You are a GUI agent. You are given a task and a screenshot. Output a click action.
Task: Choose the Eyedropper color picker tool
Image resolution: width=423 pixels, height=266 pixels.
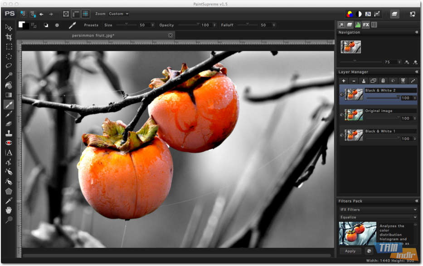pos(9,201)
